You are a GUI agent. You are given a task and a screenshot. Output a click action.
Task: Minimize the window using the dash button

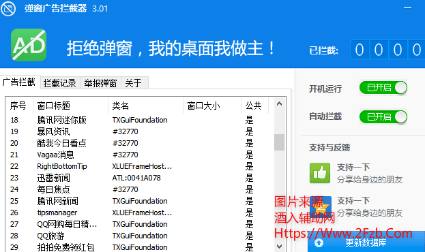point(407,7)
